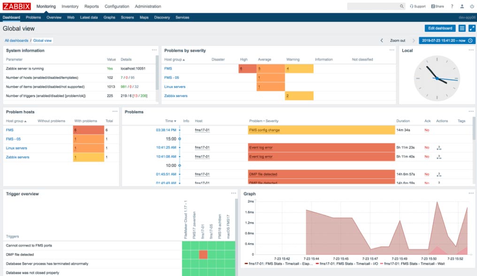Open Linux servers link in Problems by severity
477x276 pixels.
pos(175,87)
